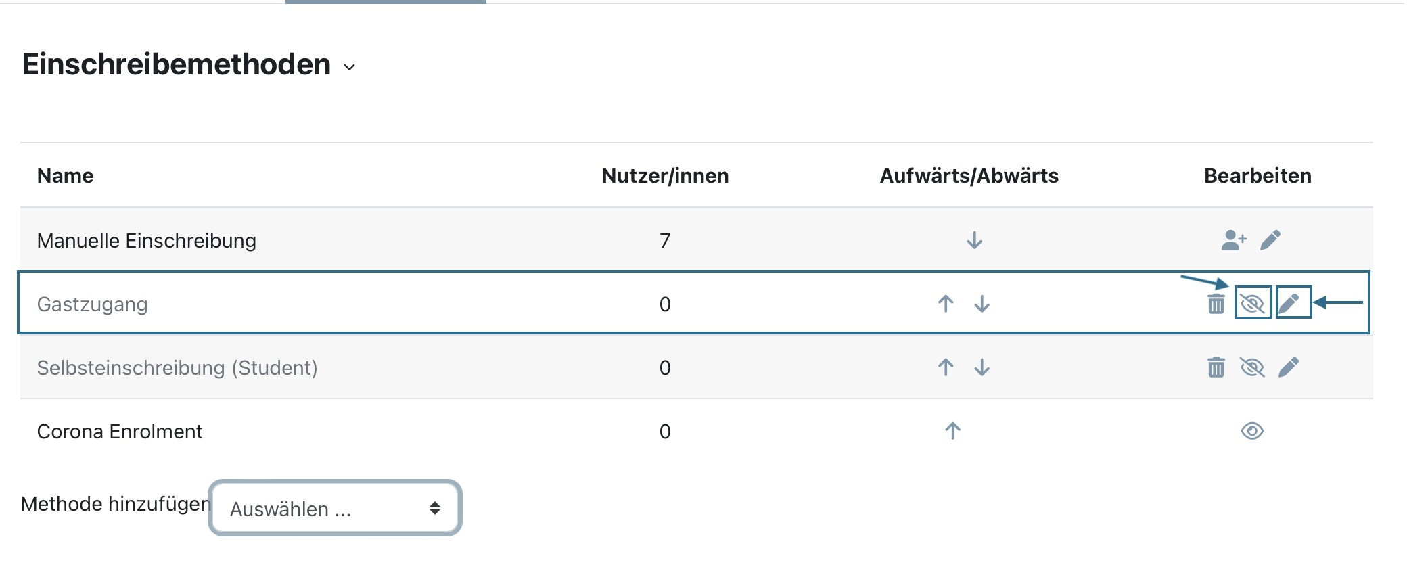Viewport: 1407px width, 571px height.
Task: Edit Selbsteinschreibung (Student) with pencil icon
Action: click(x=1289, y=367)
